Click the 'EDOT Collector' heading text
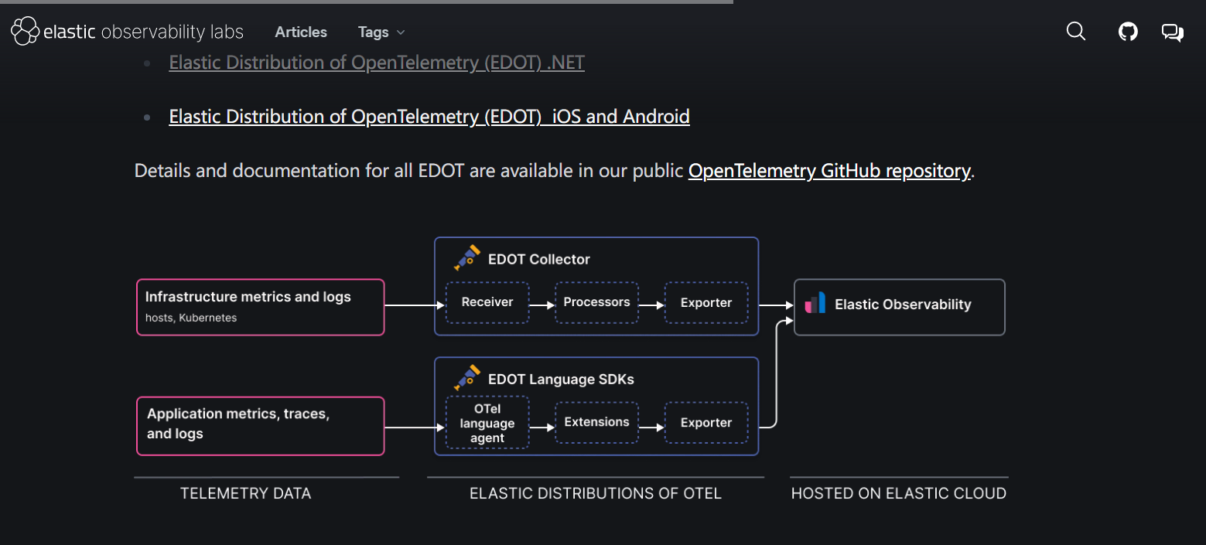Viewport: 1206px width, 545px height. (x=539, y=259)
